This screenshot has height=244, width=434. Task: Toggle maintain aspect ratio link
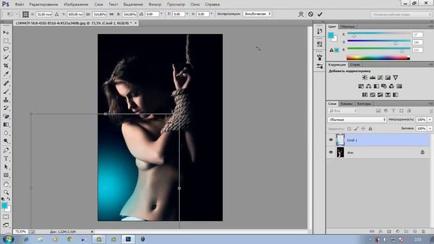pos(111,14)
